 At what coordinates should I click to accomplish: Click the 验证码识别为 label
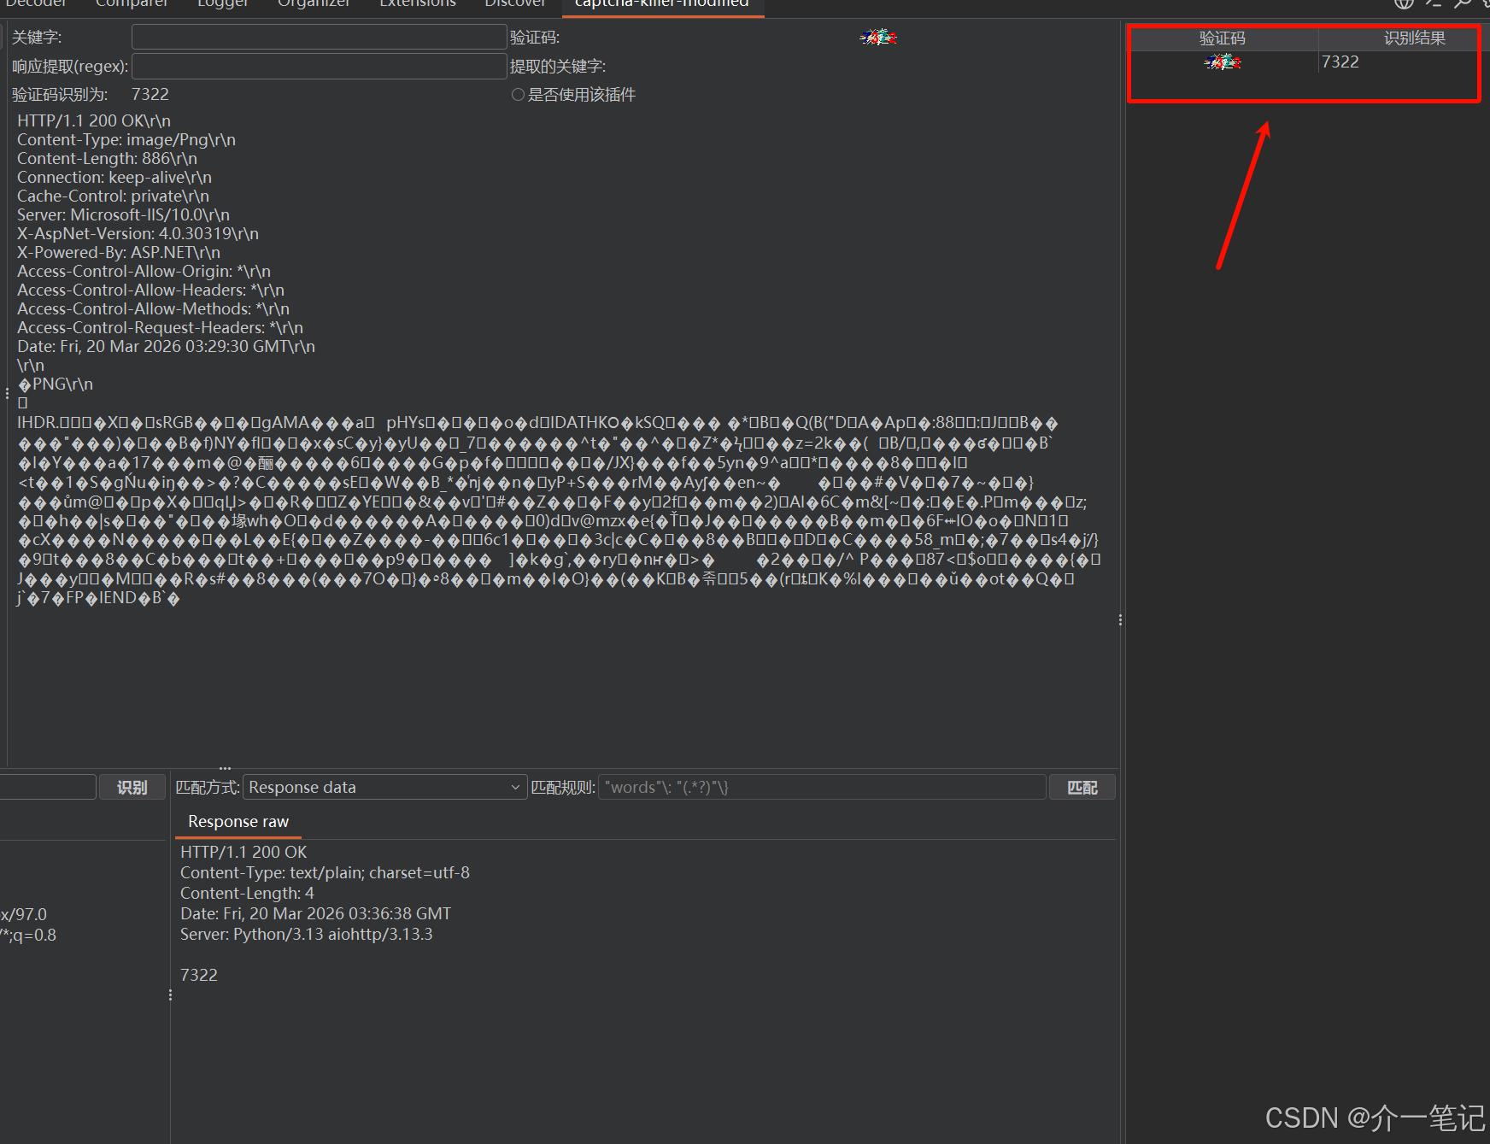[60, 95]
